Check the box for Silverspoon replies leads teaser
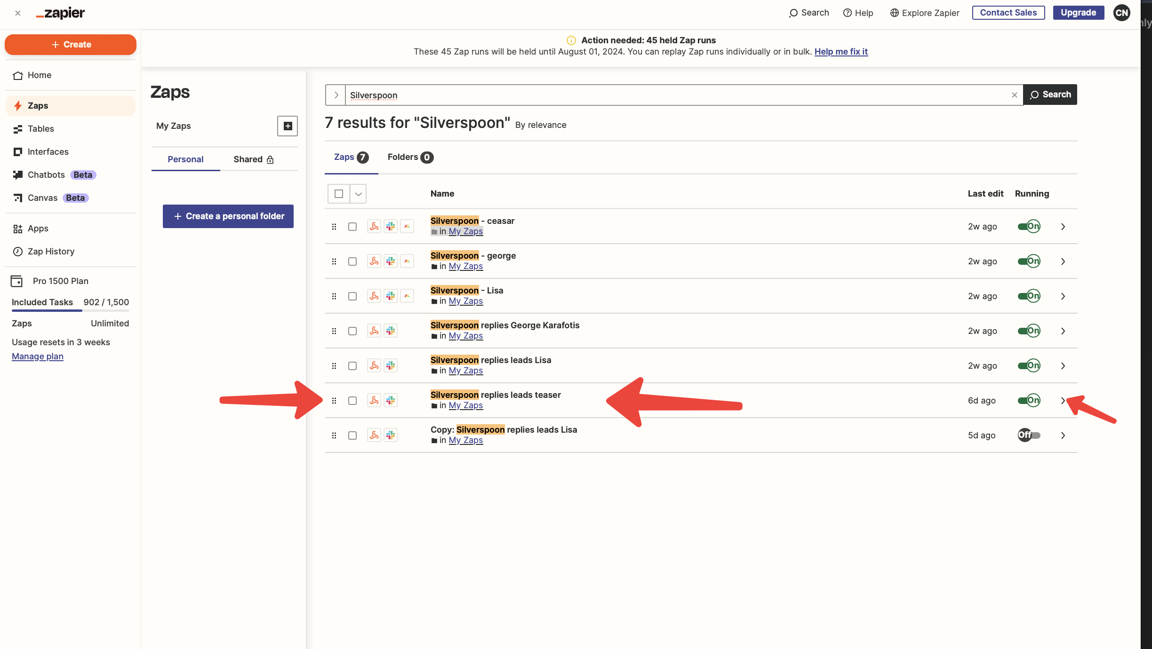The image size is (1152, 649). click(x=352, y=401)
